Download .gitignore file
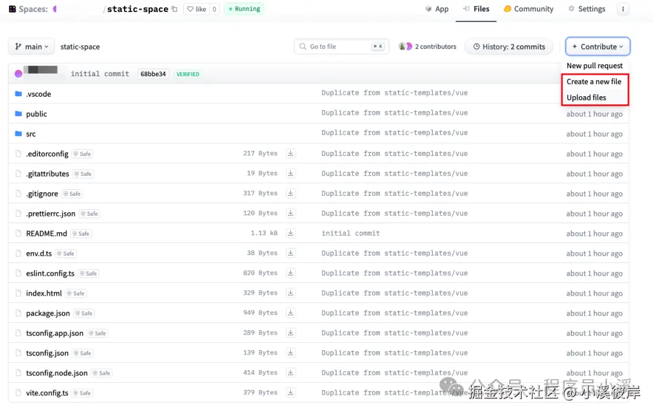The image size is (653, 413). point(291,193)
